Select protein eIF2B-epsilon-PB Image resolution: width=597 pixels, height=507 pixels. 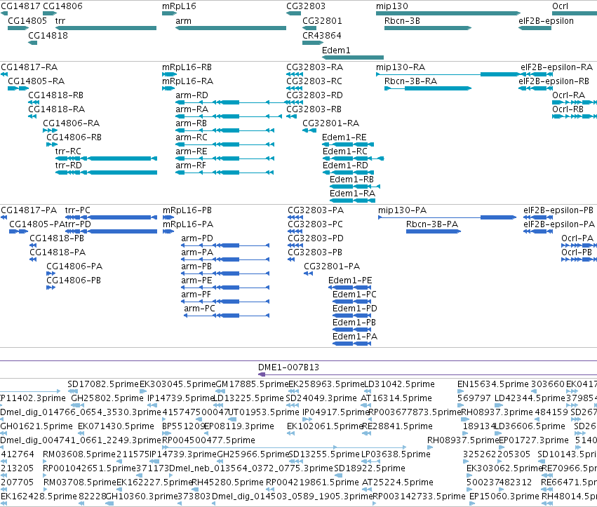pyautogui.click(x=538, y=217)
